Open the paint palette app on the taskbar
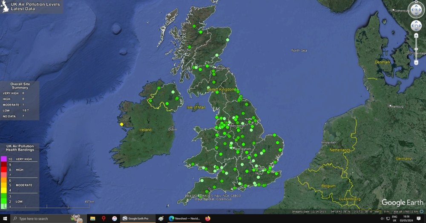Image resolution: width=426 pixels, height=223 pixels. [x=161, y=218]
